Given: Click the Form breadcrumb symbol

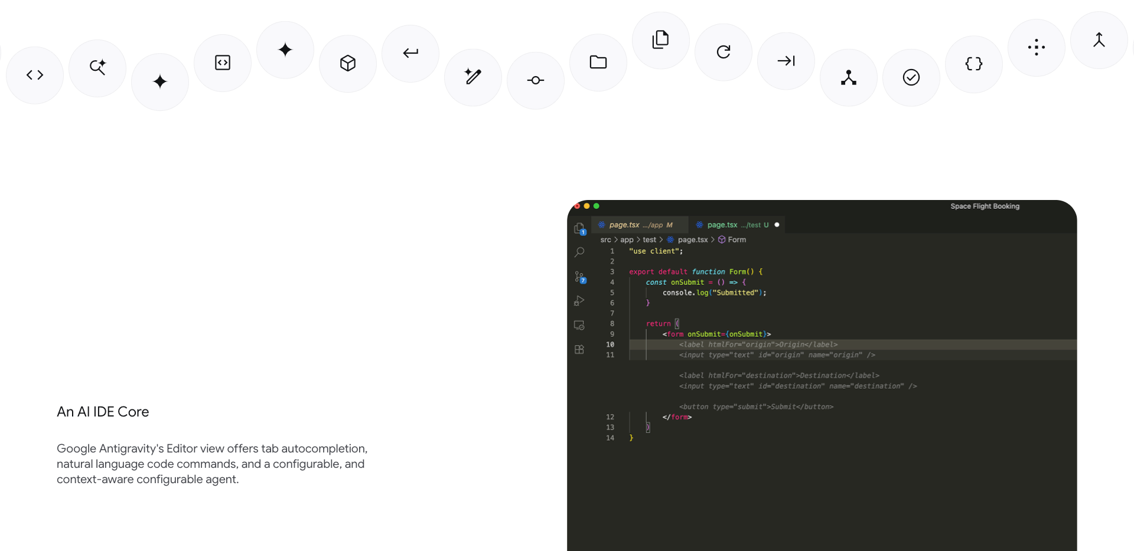Looking at the screenshot, I should 737,240.
